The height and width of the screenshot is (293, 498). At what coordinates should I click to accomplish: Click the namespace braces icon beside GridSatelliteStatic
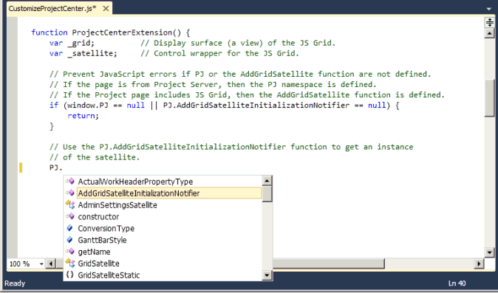[x=70, y=275]
